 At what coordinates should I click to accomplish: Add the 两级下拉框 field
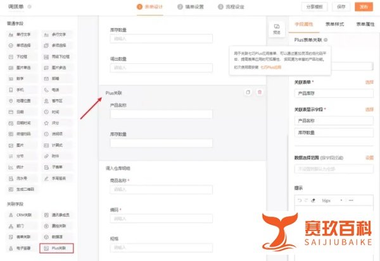(57, 57)
